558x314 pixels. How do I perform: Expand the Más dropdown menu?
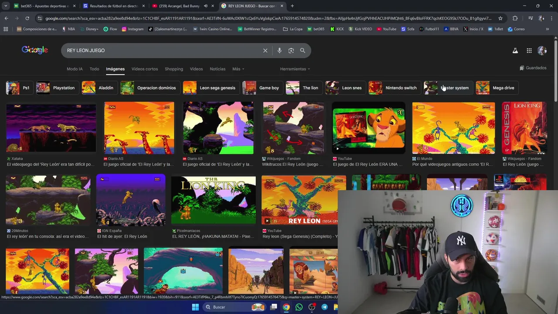click(238, 69)
